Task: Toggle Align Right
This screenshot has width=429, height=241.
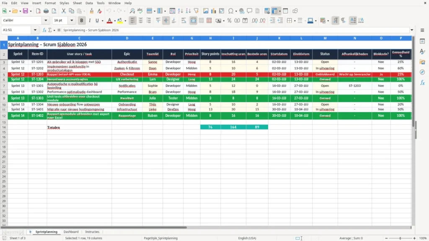Action: click(149, 21)
